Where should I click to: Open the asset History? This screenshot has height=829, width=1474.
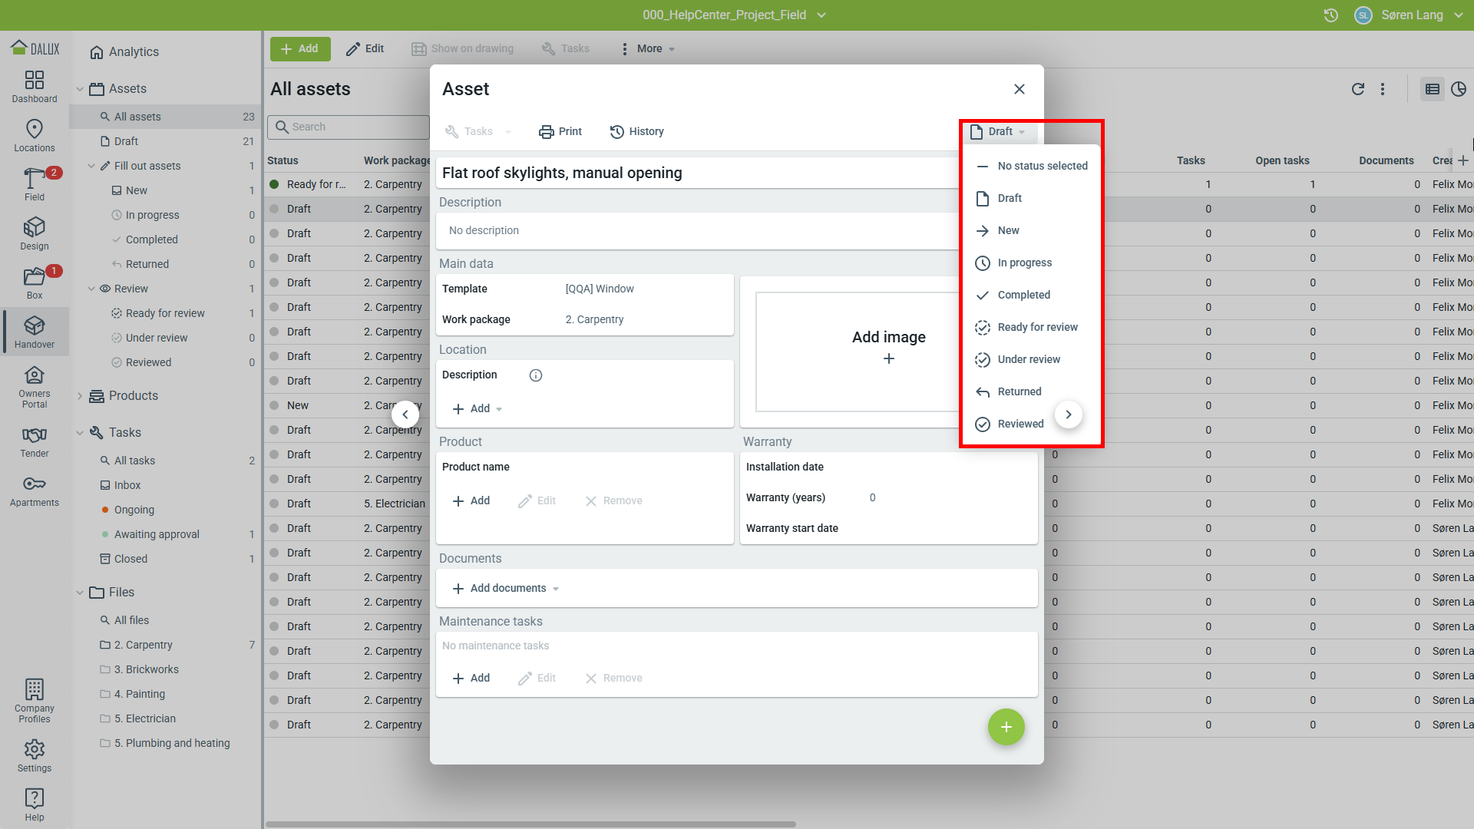pos(636,132)
